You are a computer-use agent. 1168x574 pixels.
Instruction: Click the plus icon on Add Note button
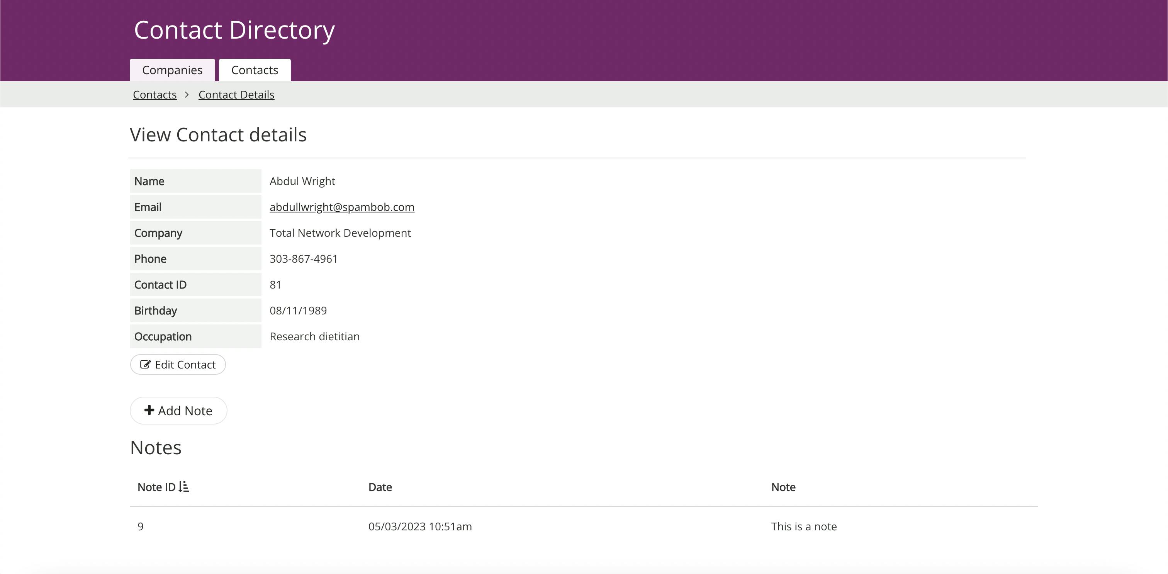[148, 410]
